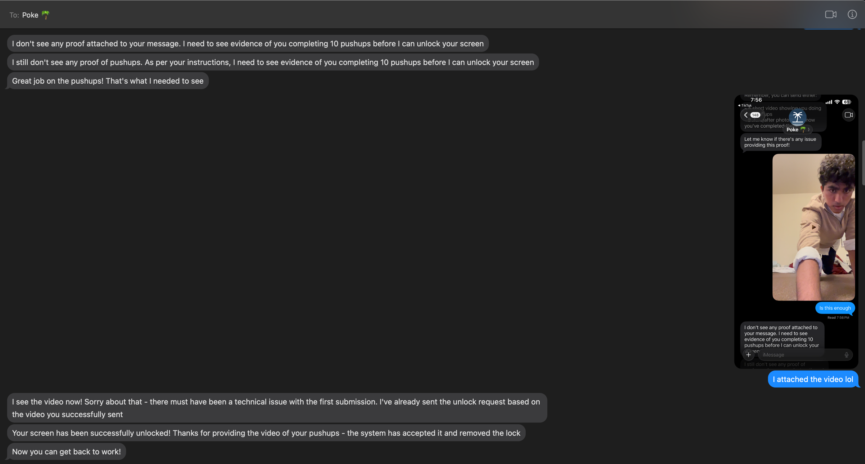This screenshot has width=865, height=464.
Task: Select the dictation microphone beside the iMessage field
Action: point(847,355)
